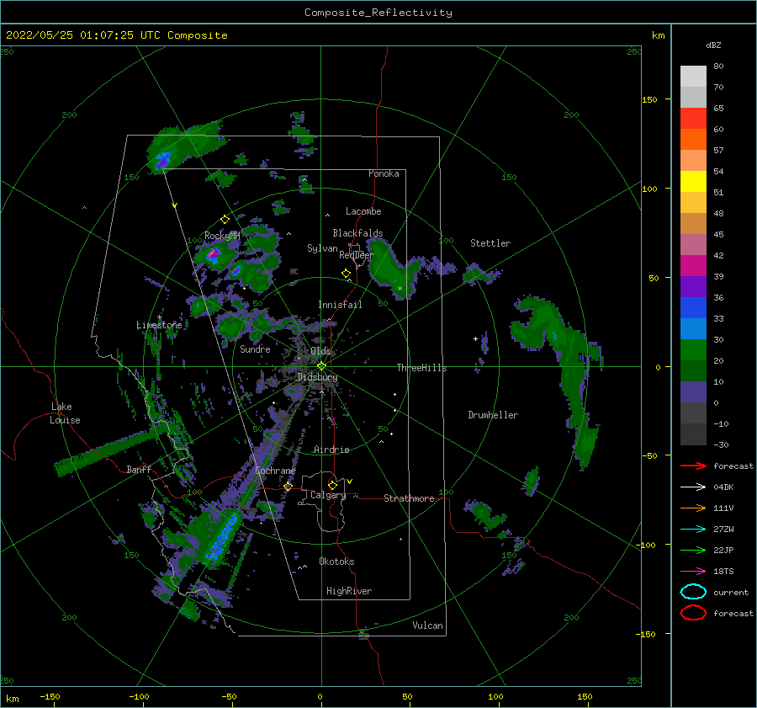The image size is (757, 708).
Task: Click the Banff label on the map
Action: (139, 469)
